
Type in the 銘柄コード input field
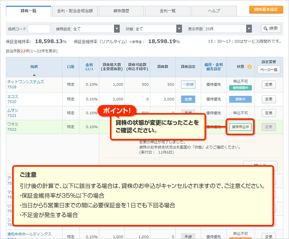(x=39, y=29)
